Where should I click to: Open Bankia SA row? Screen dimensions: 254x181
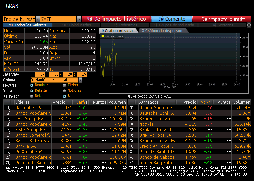[65, 146]
